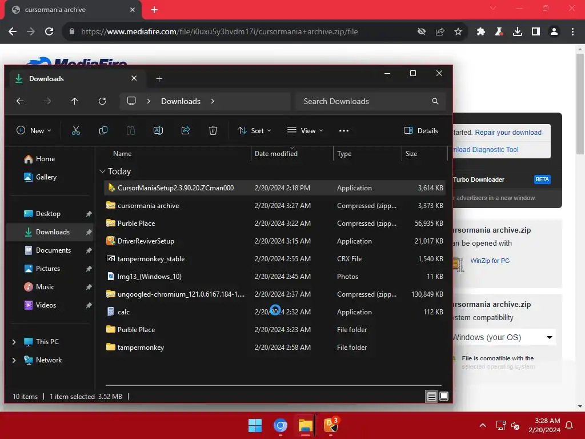
Task: Click the This PC monitor icon in address bar
Action: coord(131,101)
